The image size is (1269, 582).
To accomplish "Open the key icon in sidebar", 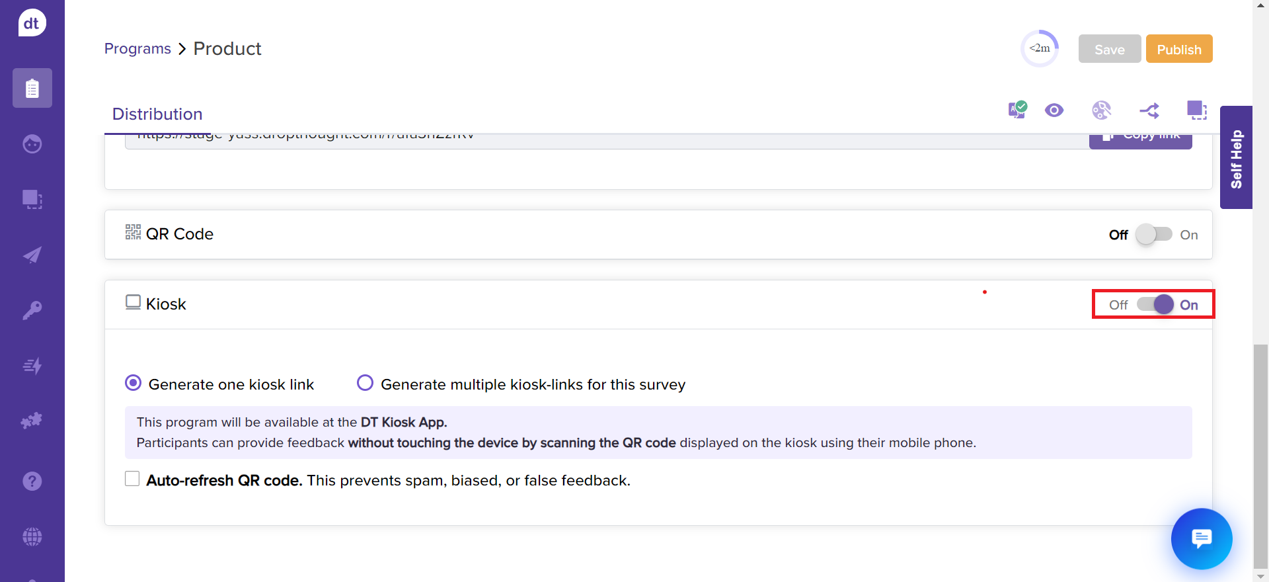I will pyautogui.click(x=32, y=310).
